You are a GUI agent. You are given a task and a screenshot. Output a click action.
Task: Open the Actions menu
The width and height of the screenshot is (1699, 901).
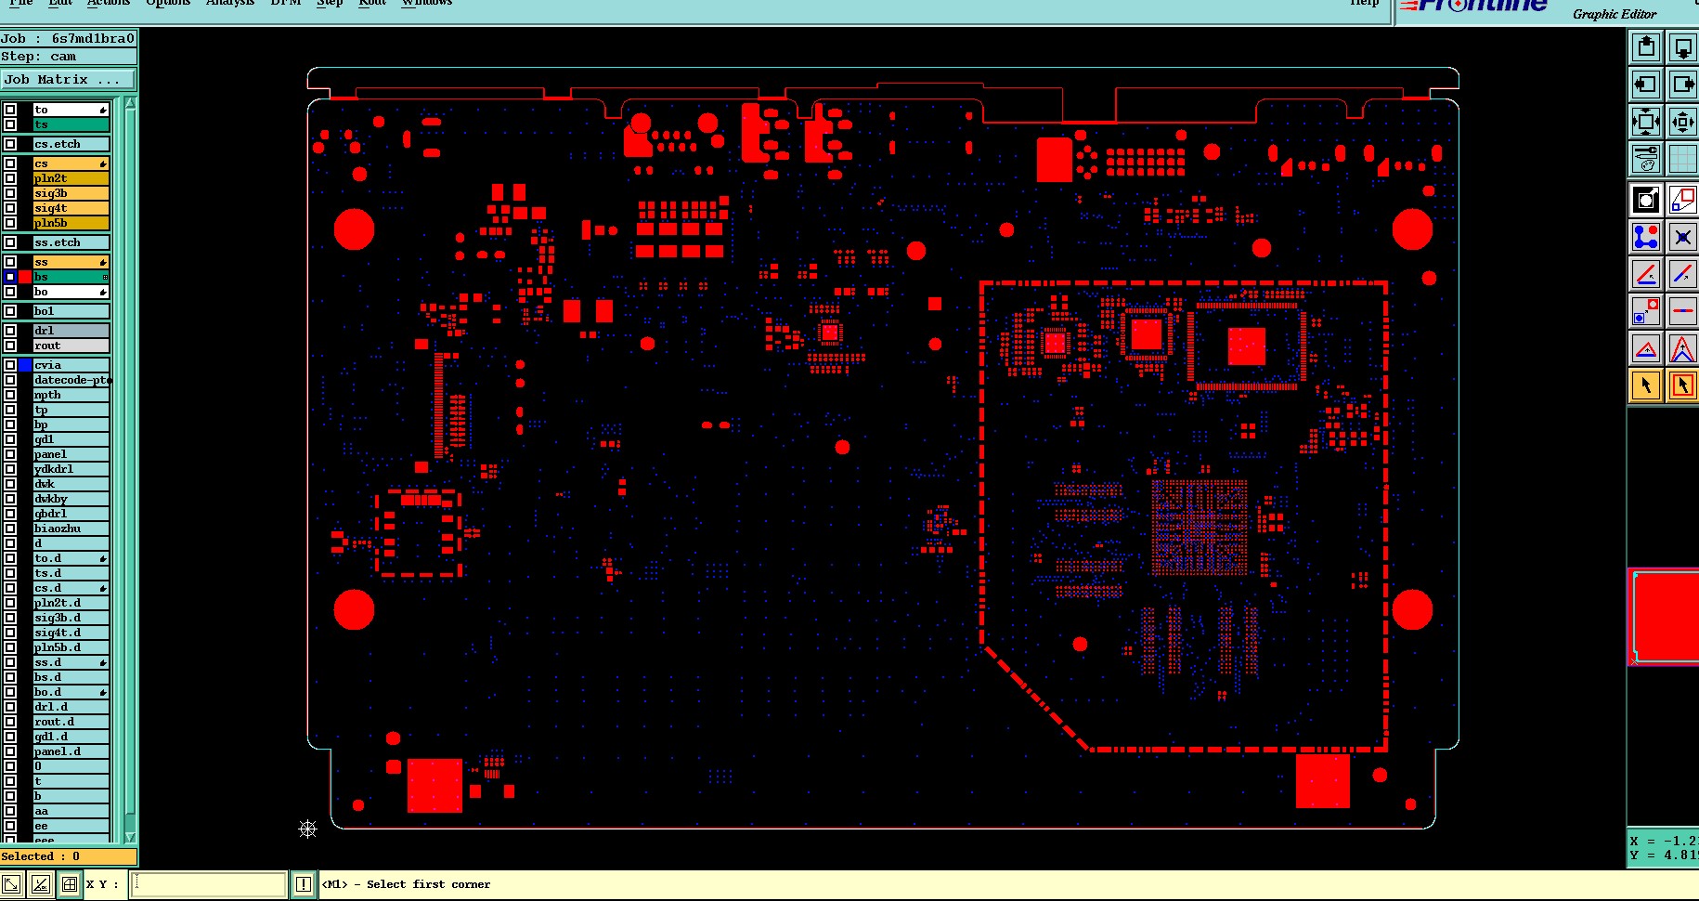tap(109, 3)
